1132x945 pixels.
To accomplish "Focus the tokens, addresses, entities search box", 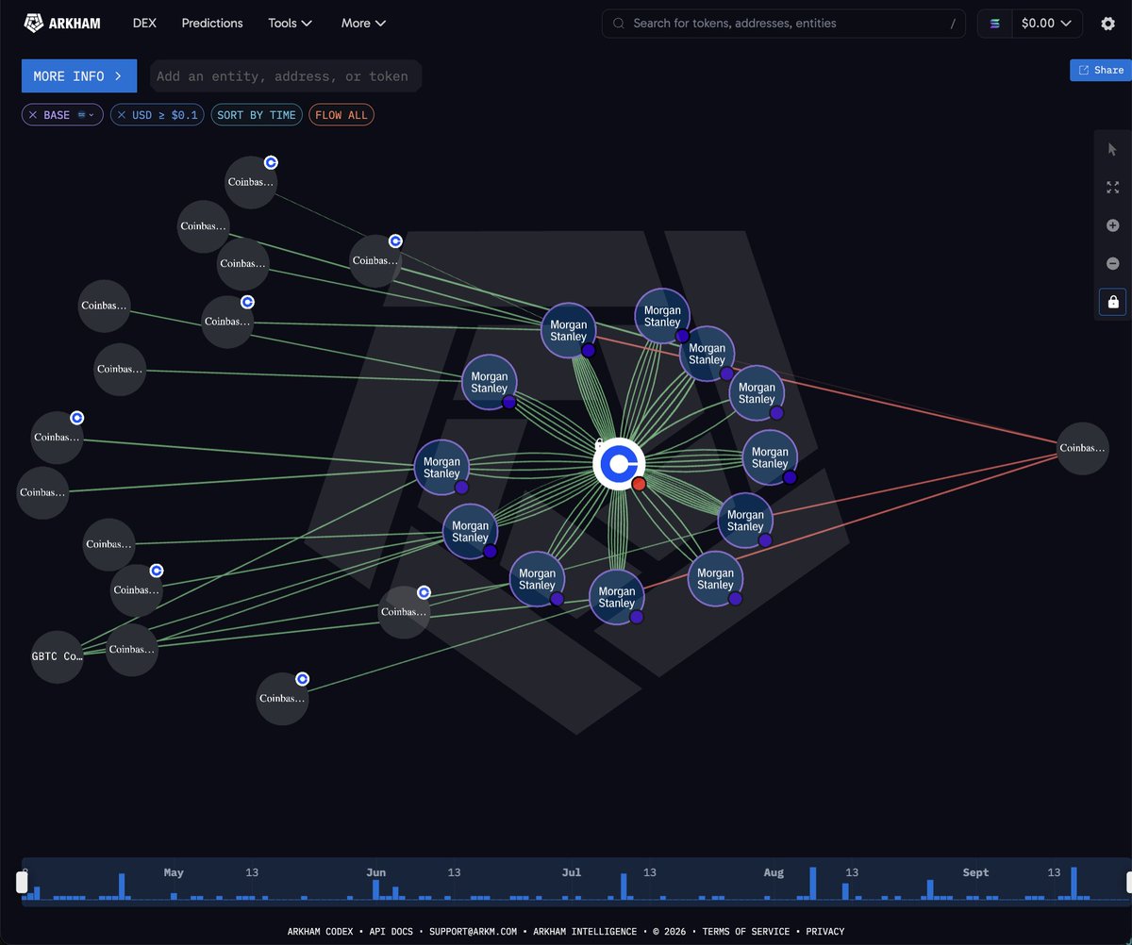I will click(x=784, y=24).
